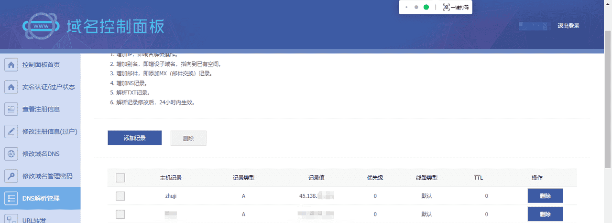Click the green dot in floating toolbar

click(x=426, y=7)
